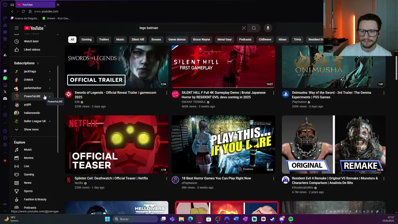Open more options for Swords of Legends video
The image size is (398, 224).
tap(166, 93)
